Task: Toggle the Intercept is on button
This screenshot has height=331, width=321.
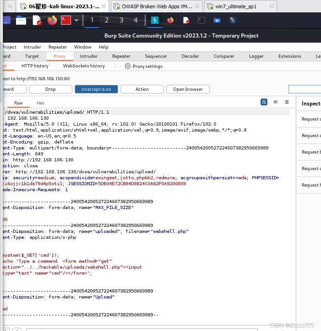Action: [96, 89]
